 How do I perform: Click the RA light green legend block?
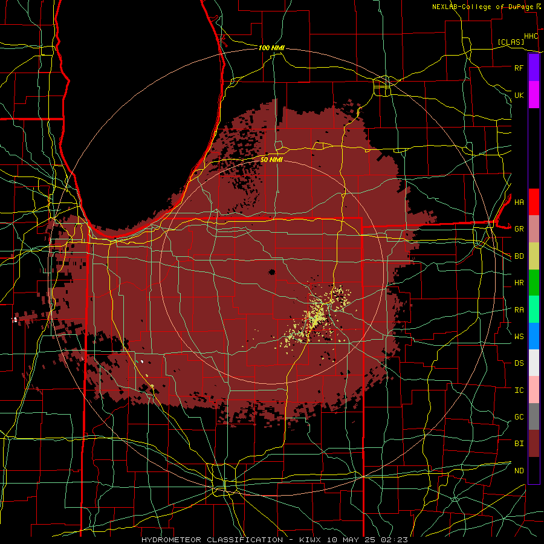coord(534,309)
